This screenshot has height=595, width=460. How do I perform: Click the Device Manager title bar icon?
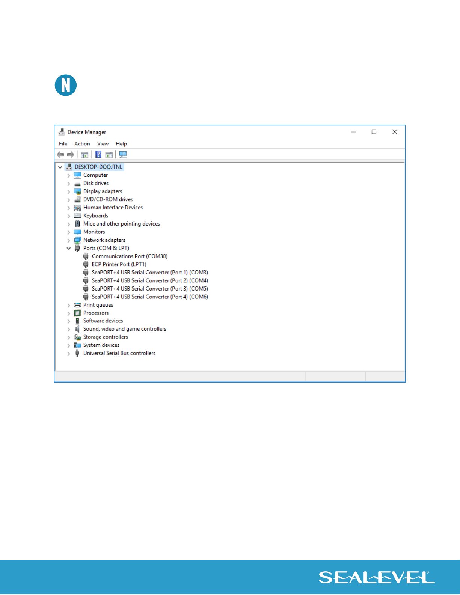pos(62,132)
